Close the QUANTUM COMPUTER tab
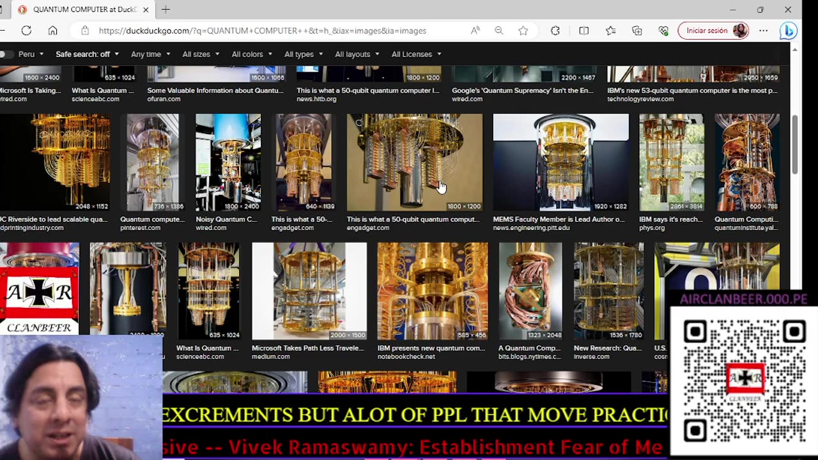Viewport: 818px width, 460px height. pos(146,10)
